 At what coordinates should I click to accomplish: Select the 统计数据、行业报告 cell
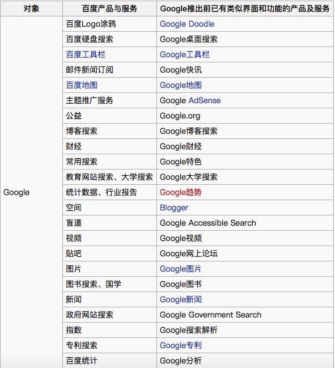(x=109, y=192)
